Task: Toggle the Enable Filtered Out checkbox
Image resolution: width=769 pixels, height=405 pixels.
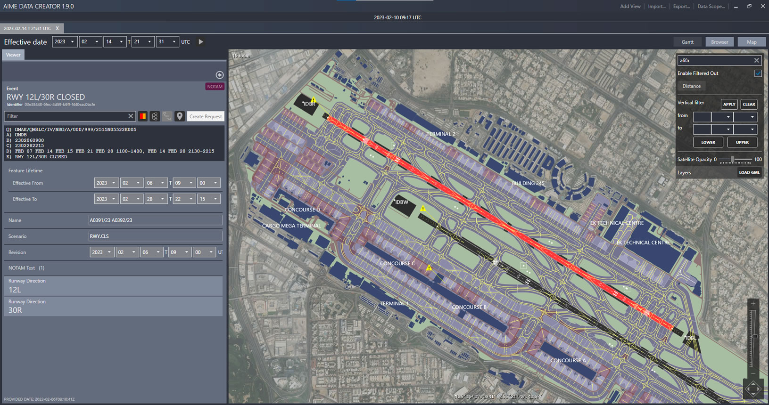Action: pos(758,73)
